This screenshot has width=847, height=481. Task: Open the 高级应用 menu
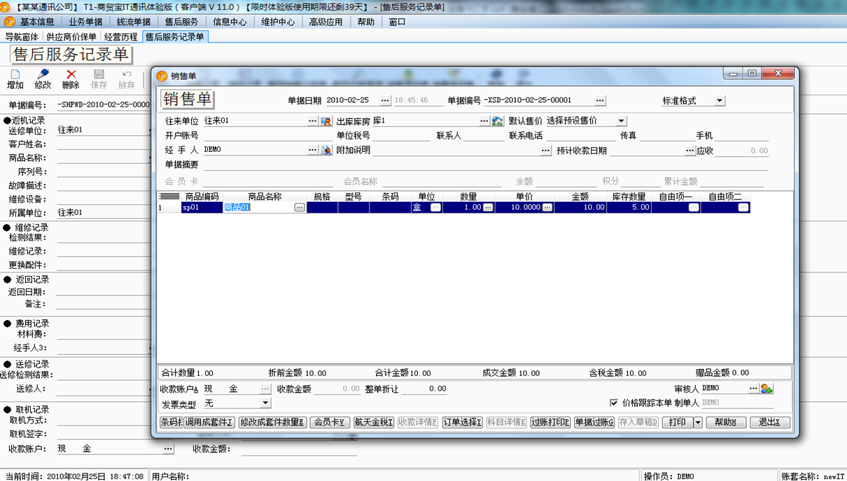325,22
